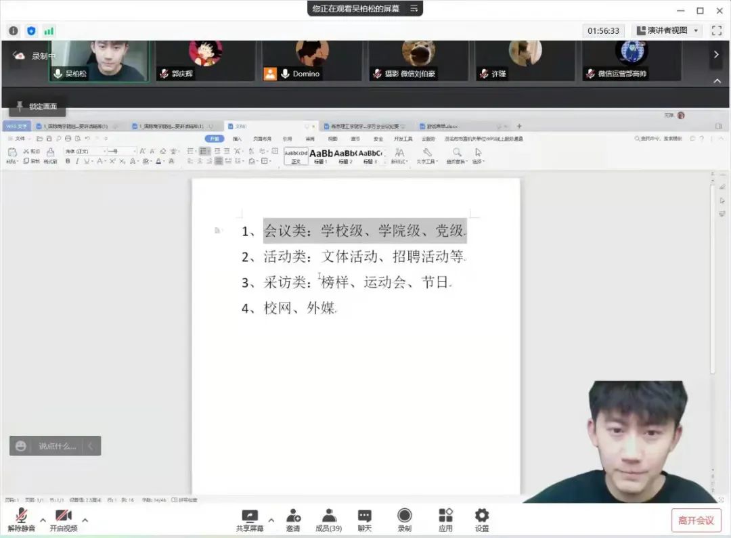Click the network signal status icon
731x538 pixels.
coord(49,30)
